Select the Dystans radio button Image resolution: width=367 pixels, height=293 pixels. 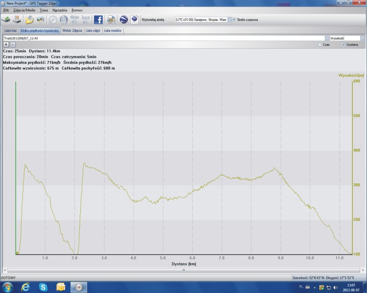[344, 44]
